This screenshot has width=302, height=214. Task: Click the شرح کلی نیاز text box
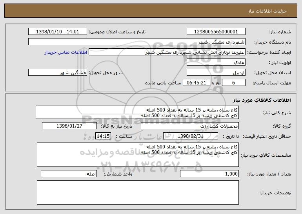coord(137,112)
